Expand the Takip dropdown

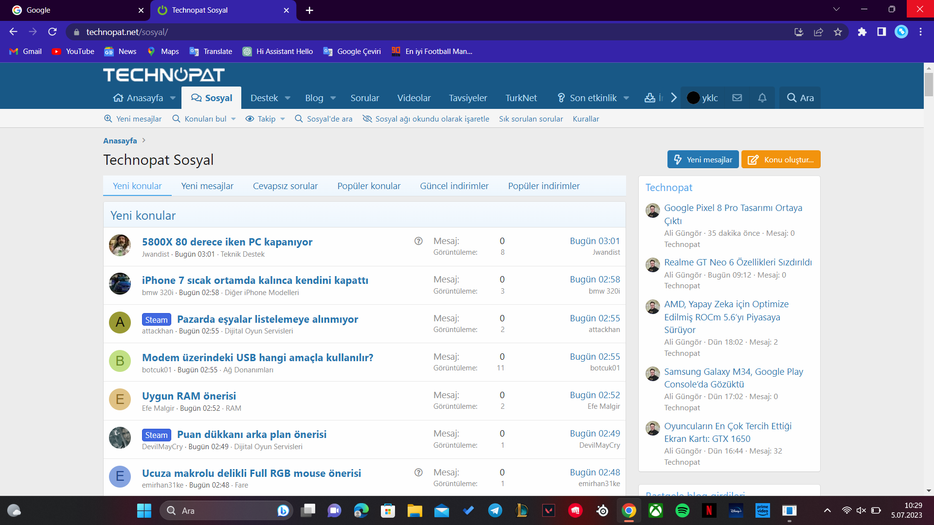coord(283,119)
